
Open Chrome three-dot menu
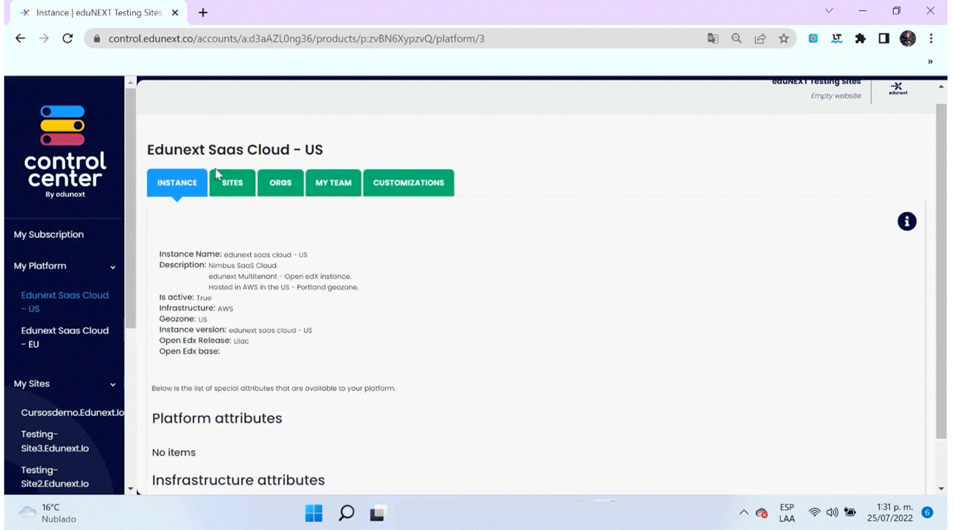pos(931,38)
